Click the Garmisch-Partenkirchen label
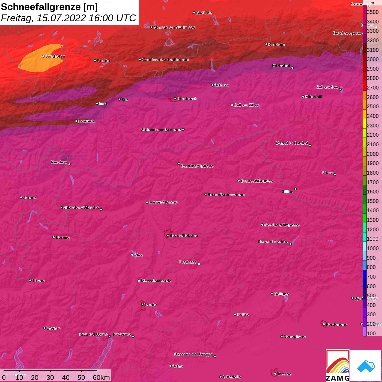Screen dimensions: 382x382 [165, 59]
